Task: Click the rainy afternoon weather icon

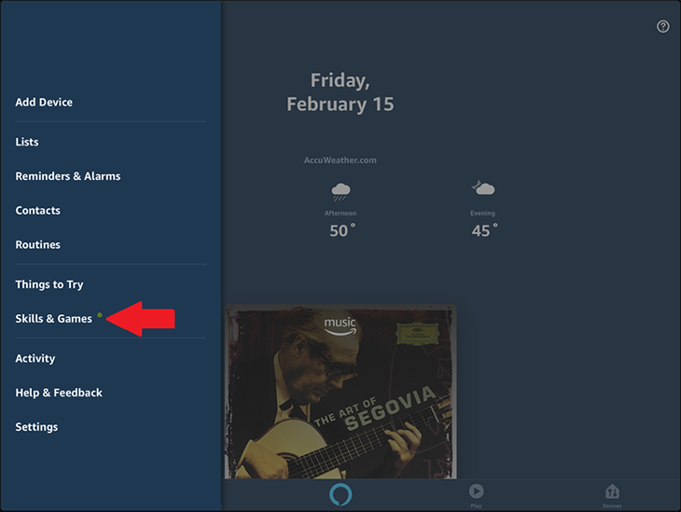Action: (340, 191)
